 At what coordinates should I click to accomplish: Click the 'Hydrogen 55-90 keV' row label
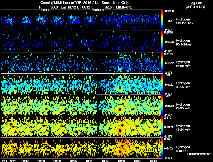pyautogui.click(x=183, y=64)
